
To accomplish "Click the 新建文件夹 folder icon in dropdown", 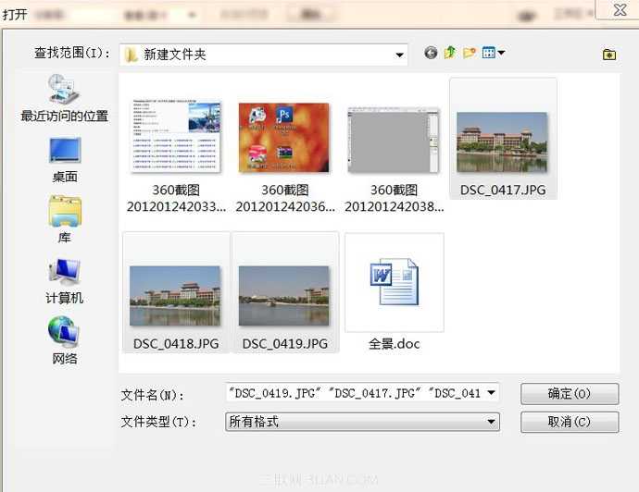I will point(131,55).
